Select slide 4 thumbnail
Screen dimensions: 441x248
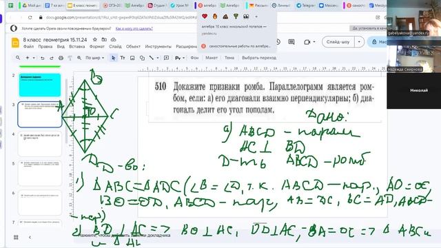40,144
